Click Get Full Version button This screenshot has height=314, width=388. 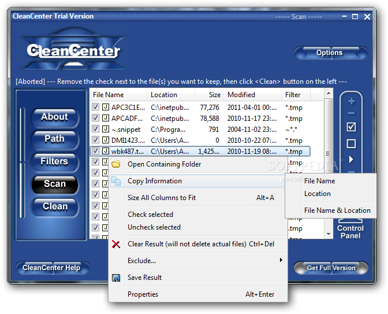tap(331, 268)
